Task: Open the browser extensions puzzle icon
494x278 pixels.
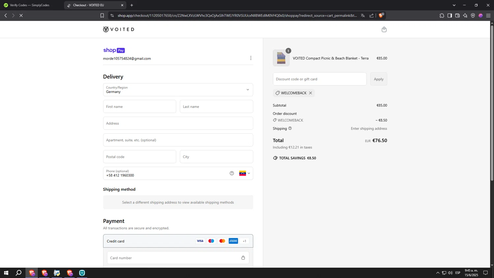Action: [x=442, y=15]
